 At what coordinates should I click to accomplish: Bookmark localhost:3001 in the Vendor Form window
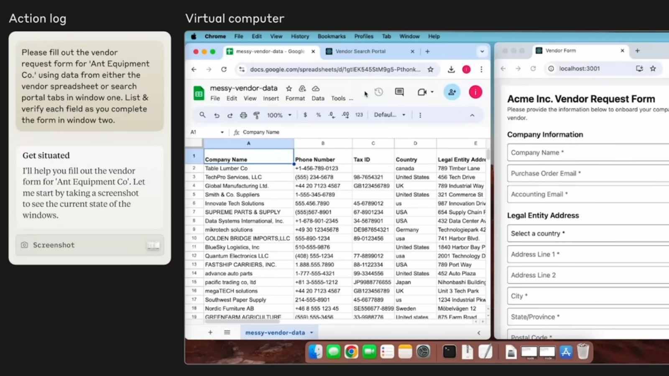653,69
